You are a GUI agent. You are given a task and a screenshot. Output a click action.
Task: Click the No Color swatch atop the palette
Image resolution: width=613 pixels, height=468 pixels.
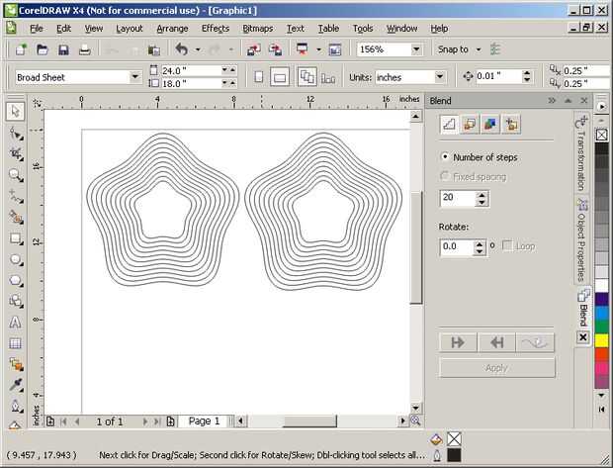602,135
